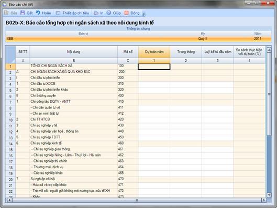
Task: Click Chi sự nghiệp văn hoá, thông tin row
Action: pyautogui.click(x=54, y=132)
